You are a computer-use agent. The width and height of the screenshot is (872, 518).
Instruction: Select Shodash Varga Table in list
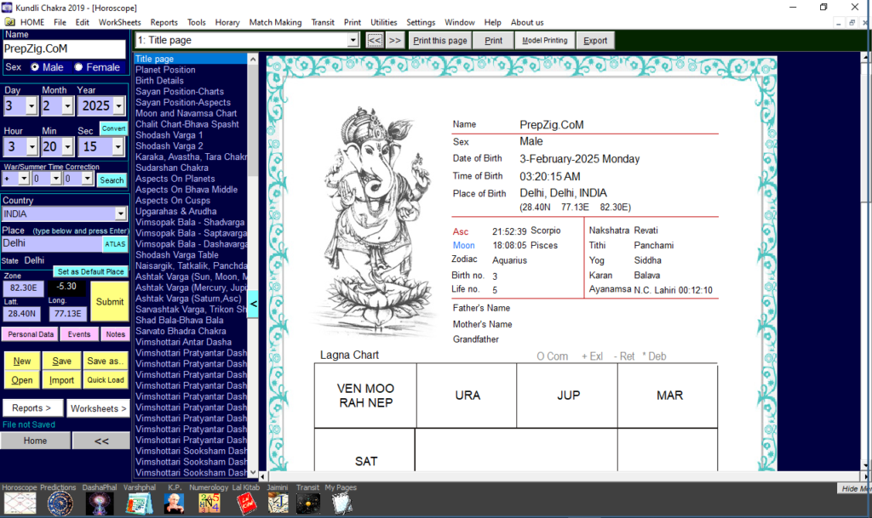[177, 255]
